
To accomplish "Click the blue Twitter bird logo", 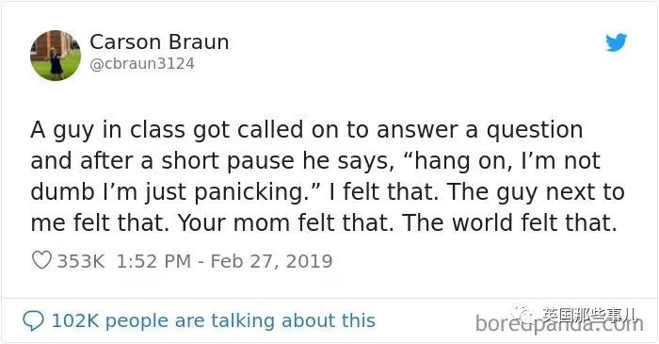I will point(616,42).
